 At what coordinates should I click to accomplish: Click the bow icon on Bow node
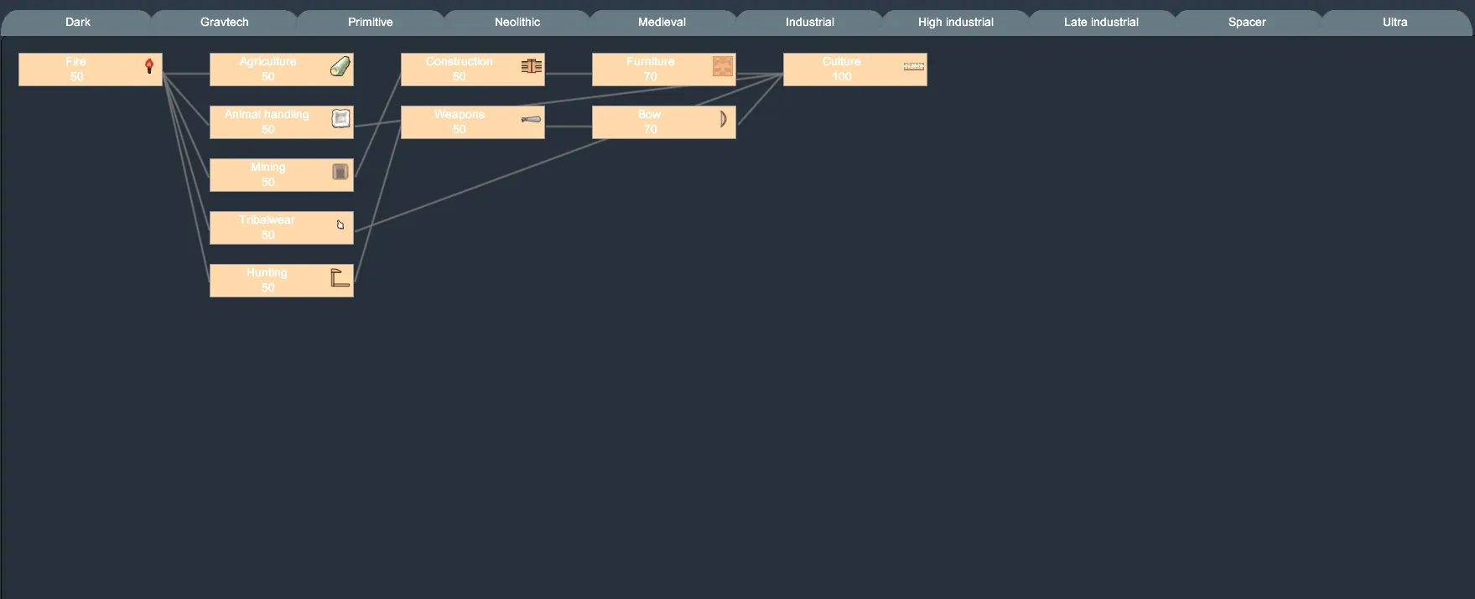[723, 119]
